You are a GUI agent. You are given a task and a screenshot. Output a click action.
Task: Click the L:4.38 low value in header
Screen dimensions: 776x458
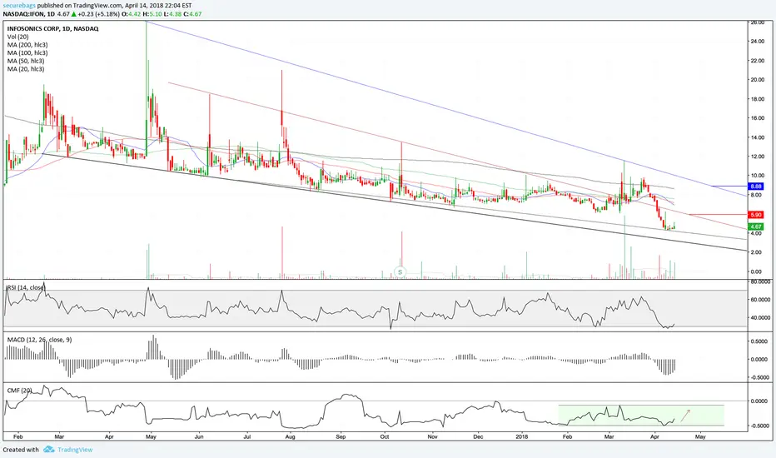(172, 14)
